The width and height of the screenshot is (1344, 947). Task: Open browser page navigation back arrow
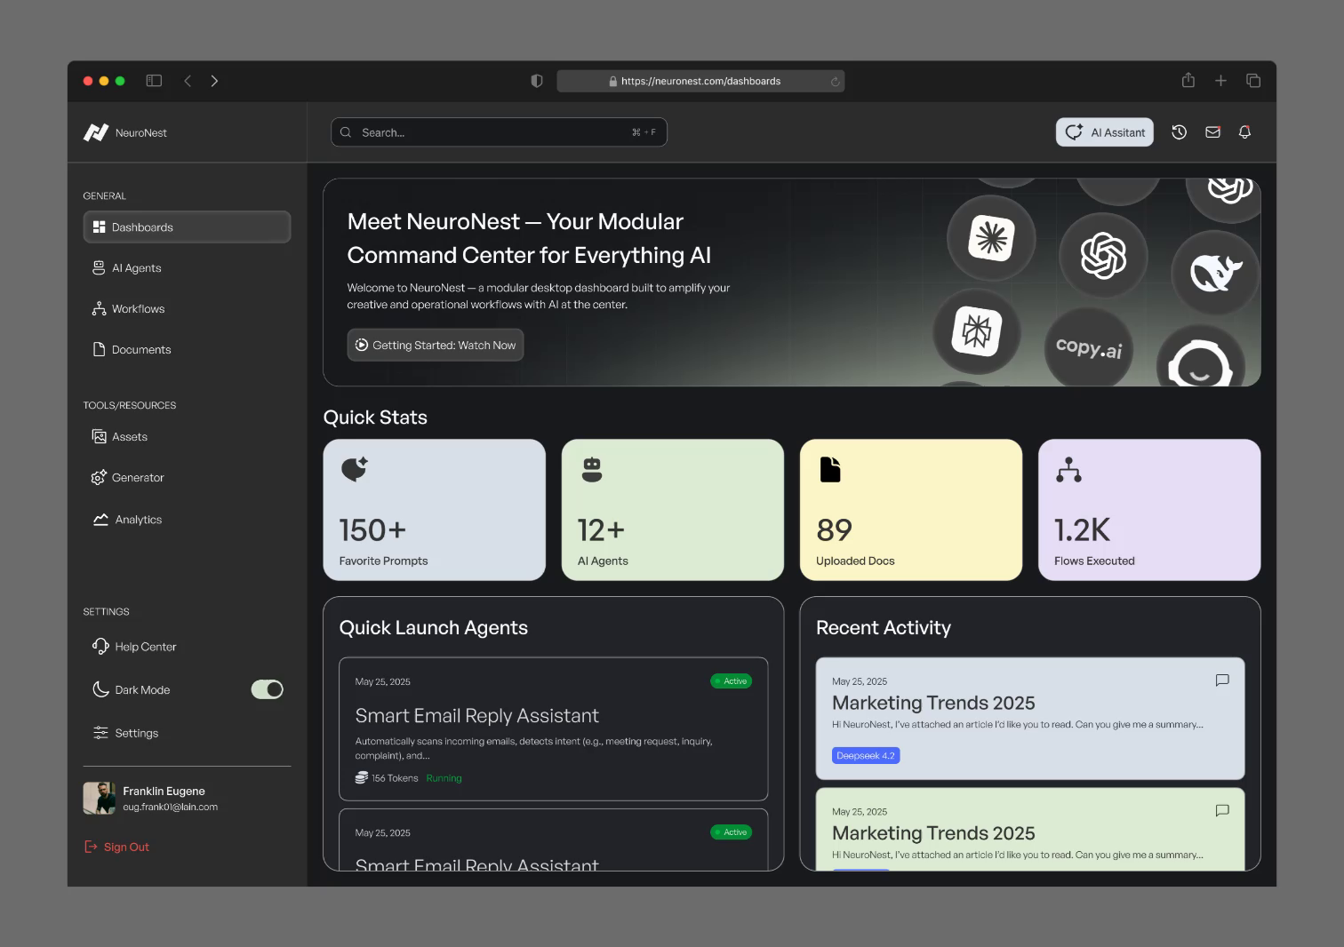point(188,80)
